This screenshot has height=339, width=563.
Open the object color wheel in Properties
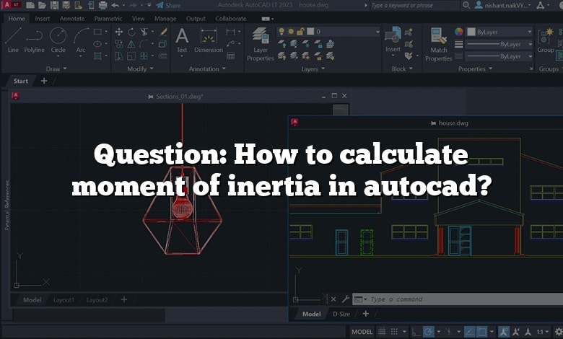(459, 32)
